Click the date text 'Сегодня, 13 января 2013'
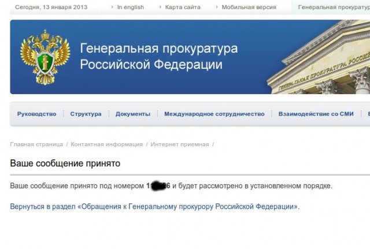Image resolution: width=370 pixels, height=249 pixels. (x=51, y=8)
